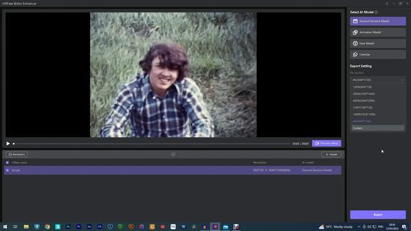
Task: Click the Animation Model icon
Action: (355, 32)
